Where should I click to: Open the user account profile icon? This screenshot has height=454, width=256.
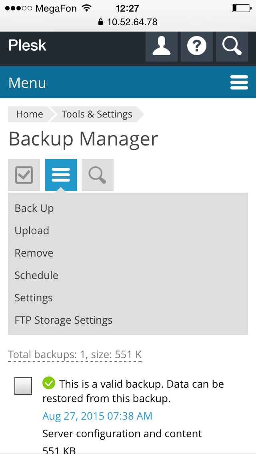point(162,47)
